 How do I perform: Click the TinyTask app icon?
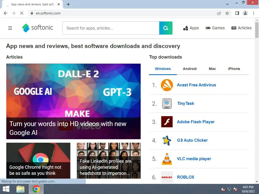click(x=167, y=104)
